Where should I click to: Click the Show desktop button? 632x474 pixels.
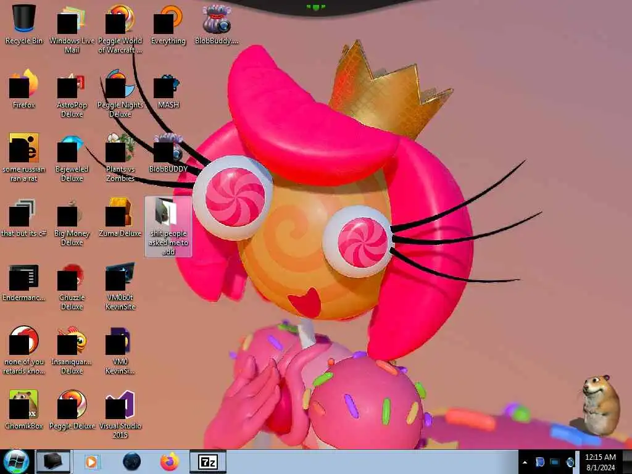click(x=627, y=462)
